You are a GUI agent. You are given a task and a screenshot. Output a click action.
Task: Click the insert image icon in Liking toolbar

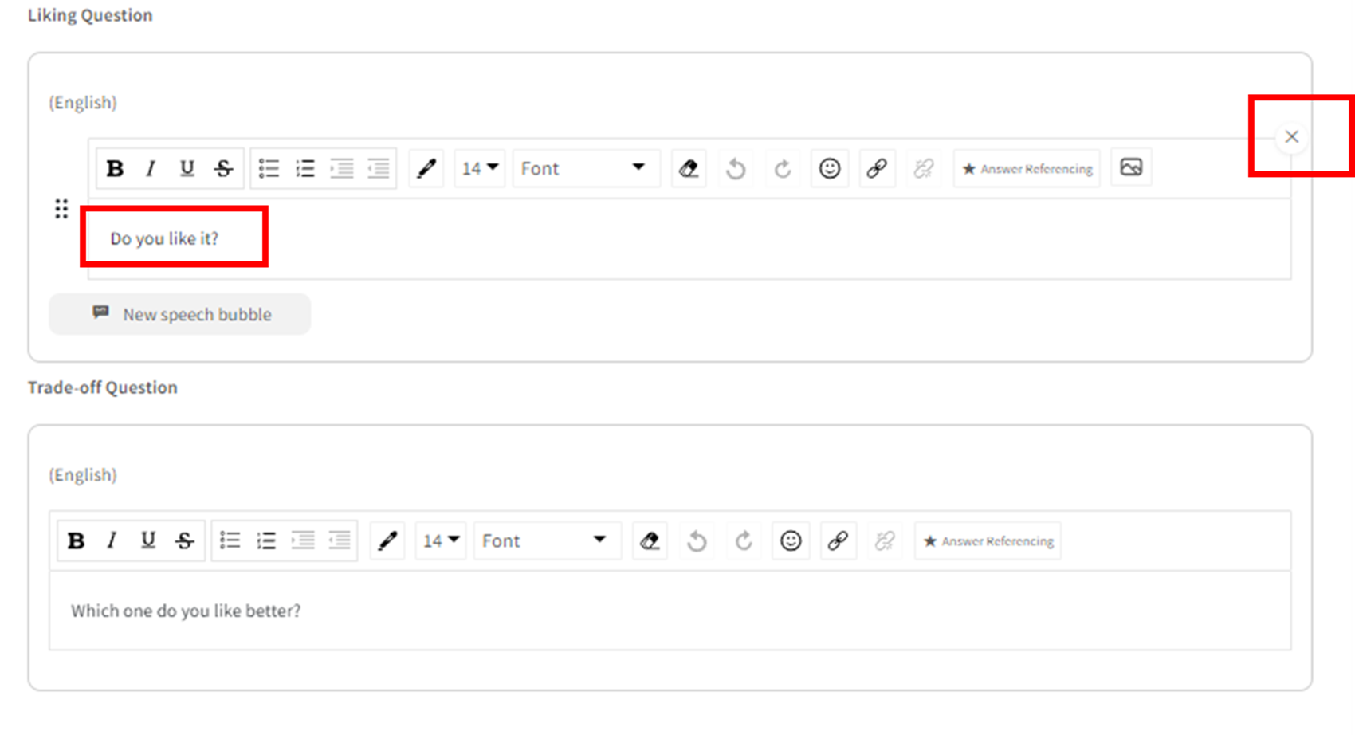coord(1131,168)
